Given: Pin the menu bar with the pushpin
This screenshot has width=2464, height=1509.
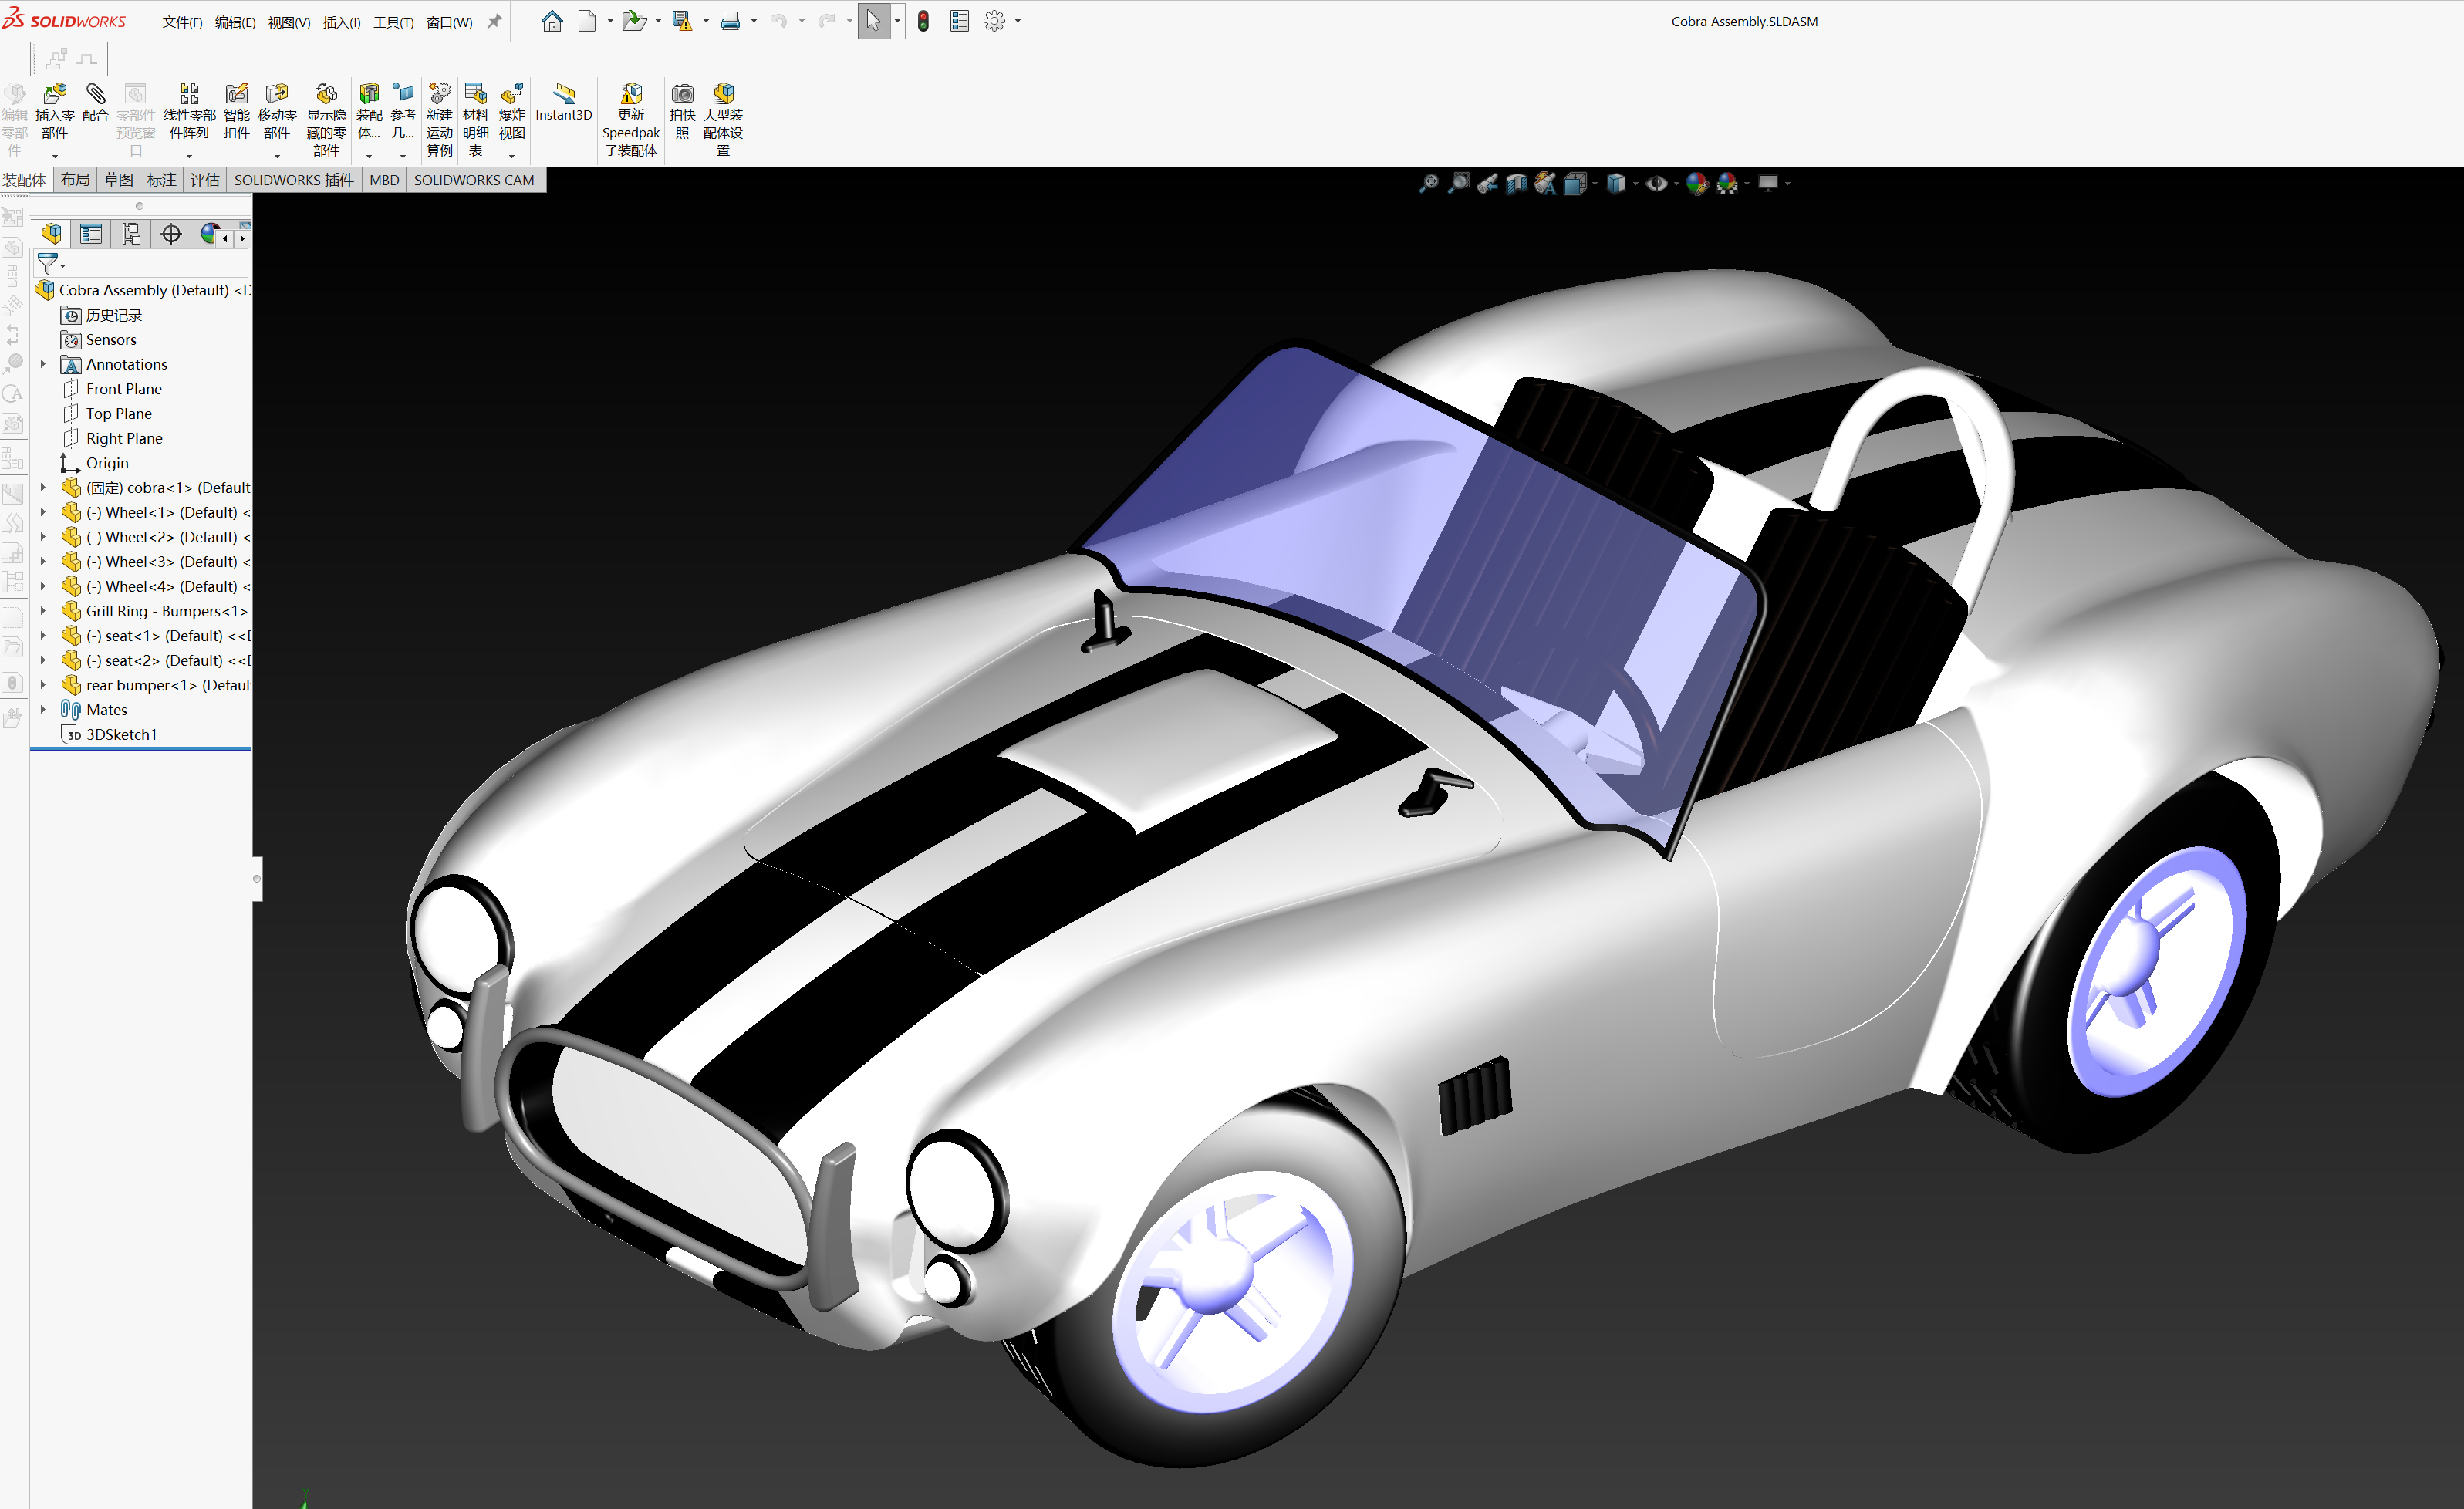Looking at the screenshot, I should click(494, 21).
